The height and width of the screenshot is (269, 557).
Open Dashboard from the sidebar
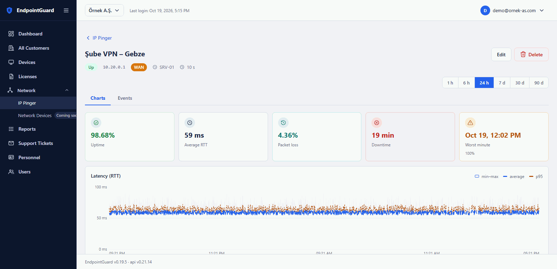tap(38, 34)
